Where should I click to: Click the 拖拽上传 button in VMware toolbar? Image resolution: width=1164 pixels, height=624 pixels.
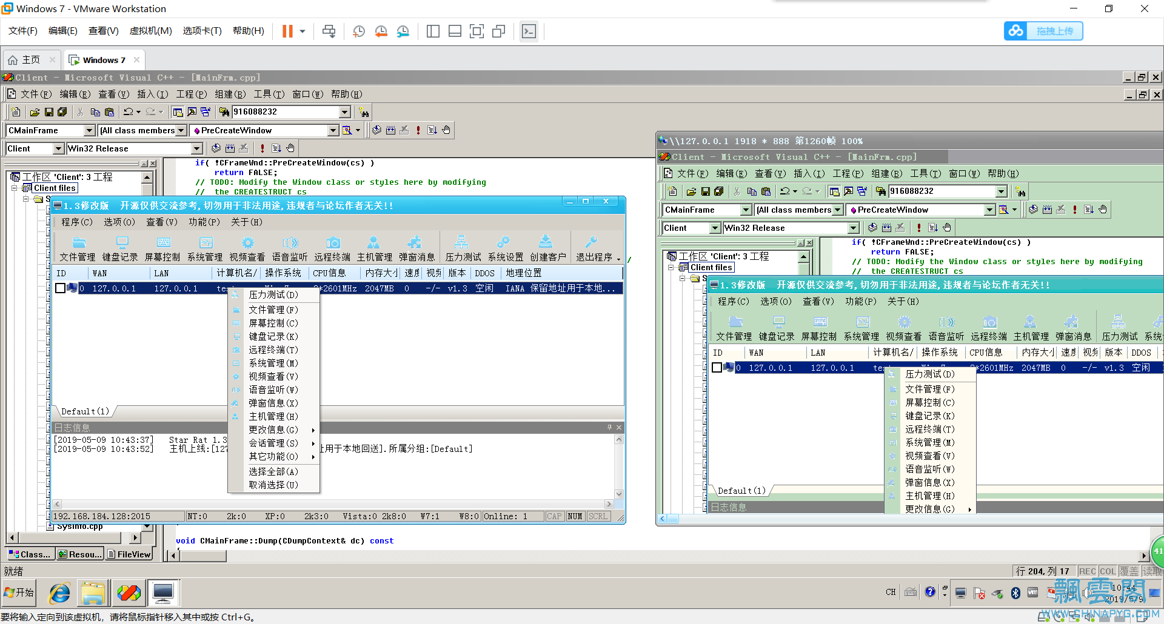point(1043,31)
